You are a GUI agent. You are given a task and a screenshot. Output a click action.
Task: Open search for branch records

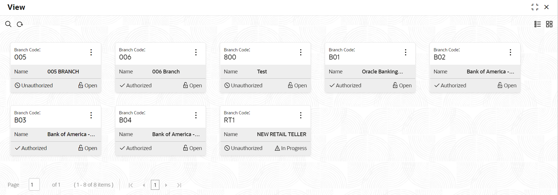pos(8,24)
